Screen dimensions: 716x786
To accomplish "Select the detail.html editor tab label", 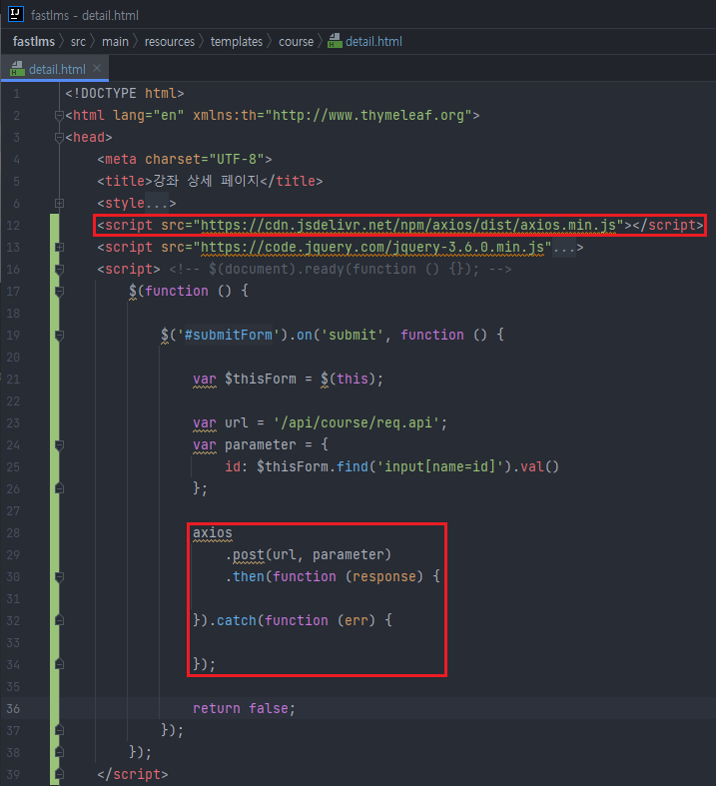I will coord(57,69).
